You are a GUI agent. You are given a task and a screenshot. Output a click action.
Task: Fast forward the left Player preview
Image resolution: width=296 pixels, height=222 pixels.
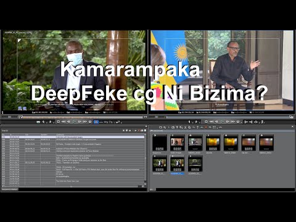click(84, 122)
